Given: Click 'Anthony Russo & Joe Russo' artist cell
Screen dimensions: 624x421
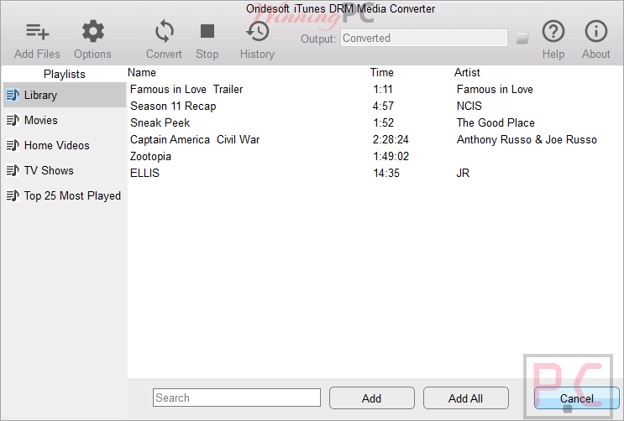Looking at the screenshot, I should tap(527, 139).
